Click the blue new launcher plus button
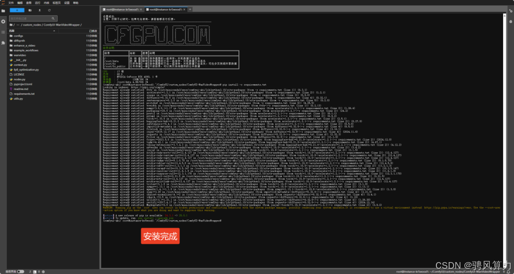Viewport: 514px width, 274px height. coord(17,10)
